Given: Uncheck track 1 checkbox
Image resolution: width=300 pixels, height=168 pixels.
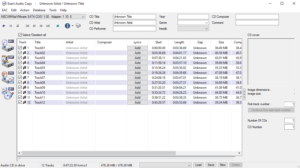Looking at the screenshot, I should 20,48.
